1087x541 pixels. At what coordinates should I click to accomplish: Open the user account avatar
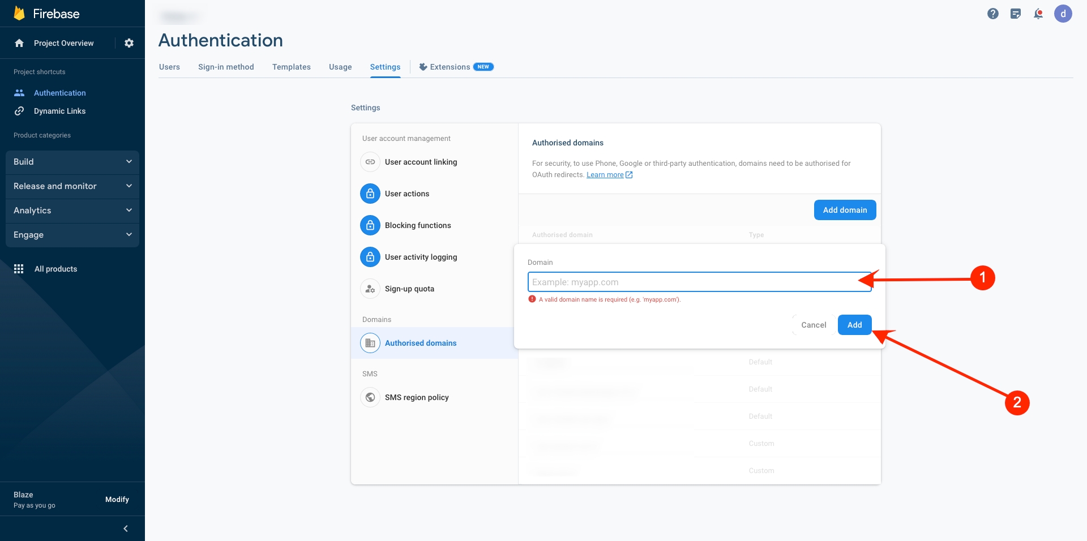pos(1063,14)
